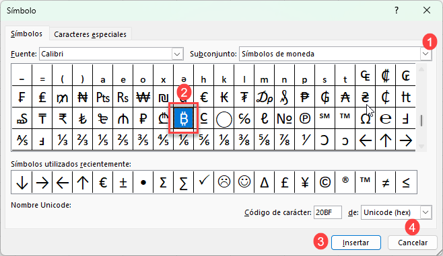Image resolution: width=443 pixels, height=256 pixels.
Task: Click the Insertar button
Action: pyautogui.click(x=355, y=243)
